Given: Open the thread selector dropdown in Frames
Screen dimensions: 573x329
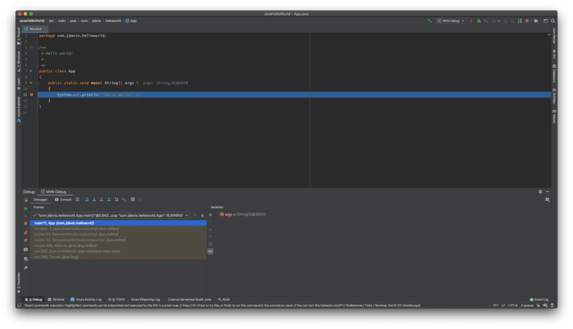Looking at the screenshot, I should pos(187,215).
